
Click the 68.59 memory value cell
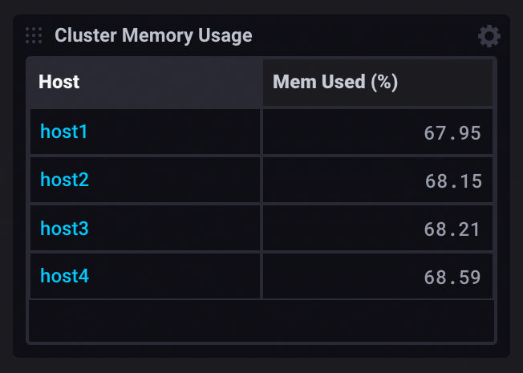pyautogui.click(x=452, y=278)
